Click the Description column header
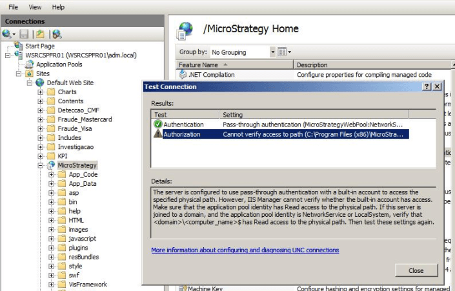This screenshot has height=291, width=455. coord(372,65)
